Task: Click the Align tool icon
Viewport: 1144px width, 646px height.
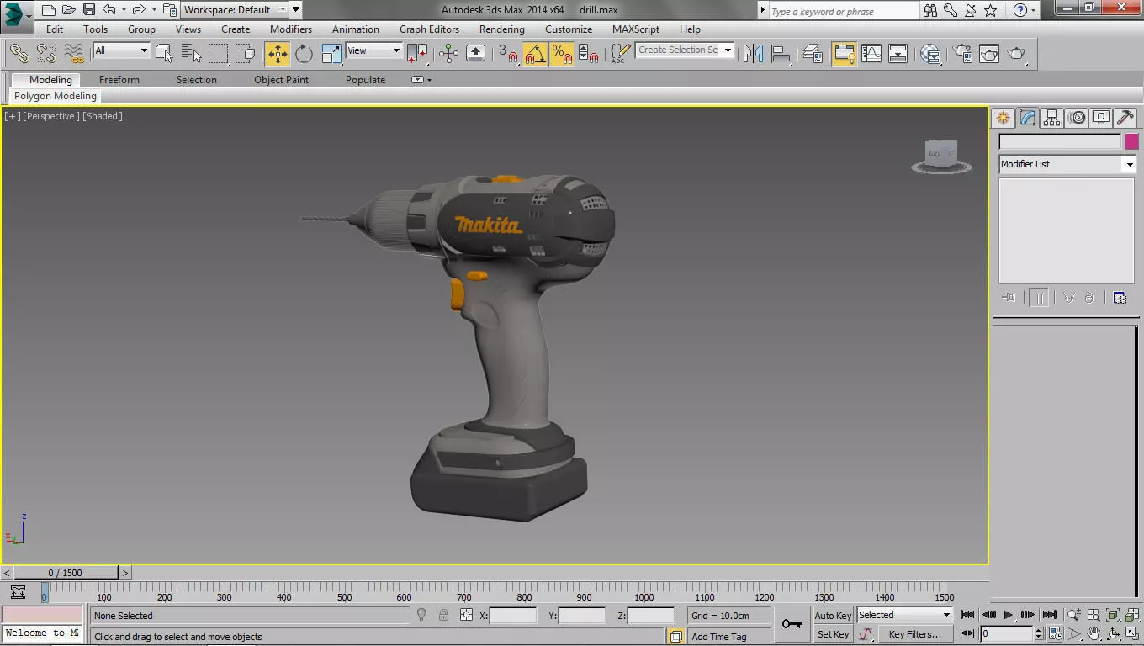Action: [781, 54]
